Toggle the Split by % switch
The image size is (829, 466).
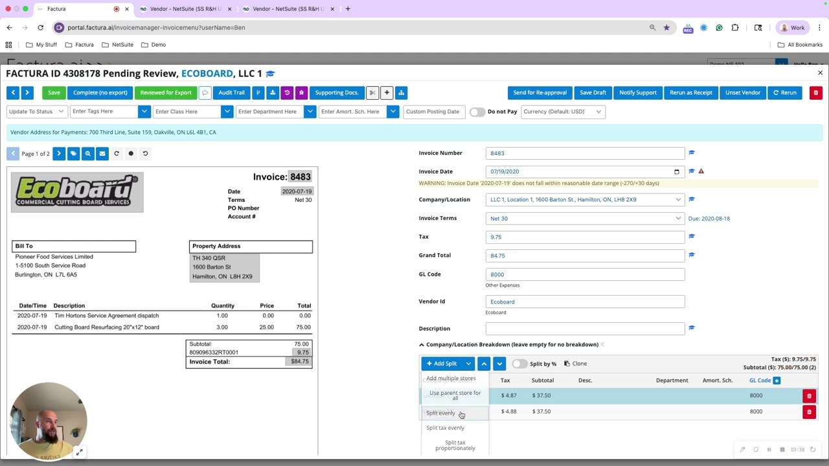[x=519, y=364]
